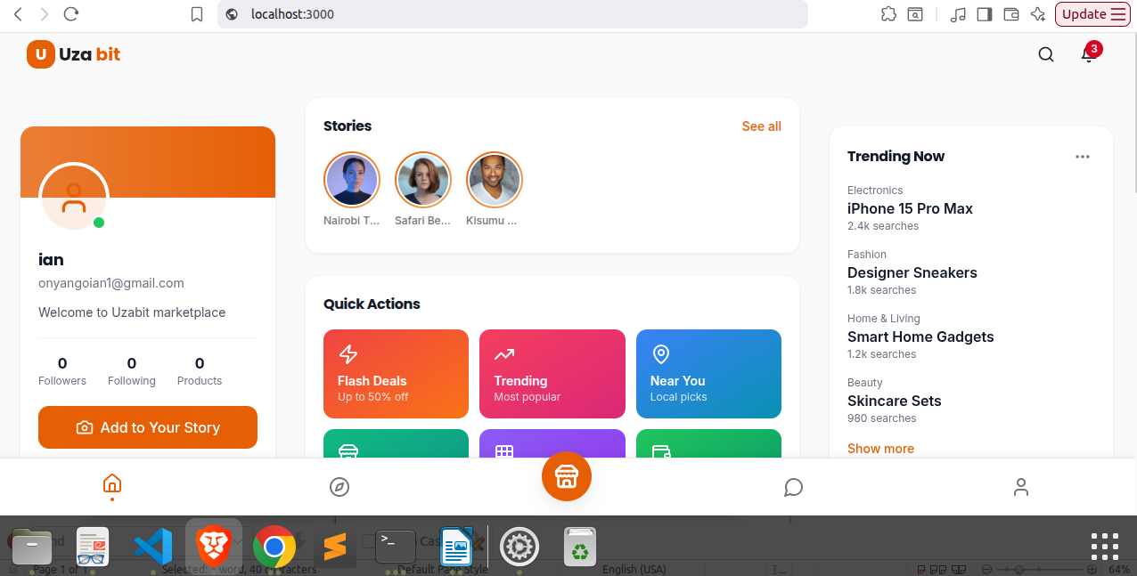Click the search magnifier icon in header
Image resolution: width=1137 pixels, height=576 pixels.
coord(1046,54)
